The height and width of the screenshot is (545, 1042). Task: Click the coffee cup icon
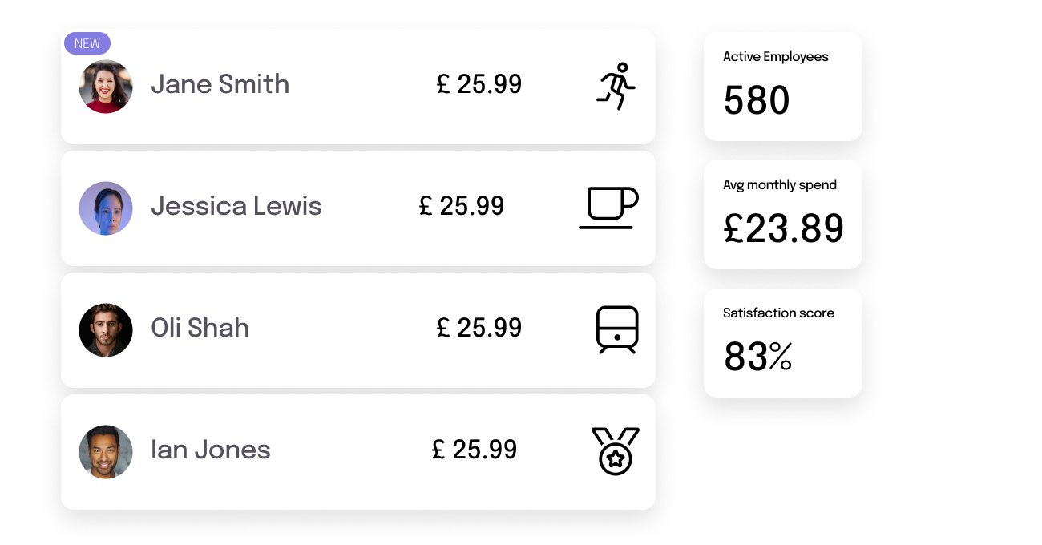(x=609, y=208)
